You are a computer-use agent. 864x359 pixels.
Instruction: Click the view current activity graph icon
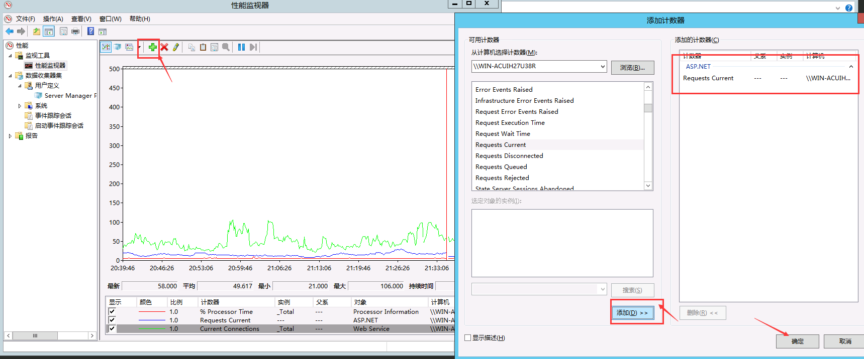(106, 47)
